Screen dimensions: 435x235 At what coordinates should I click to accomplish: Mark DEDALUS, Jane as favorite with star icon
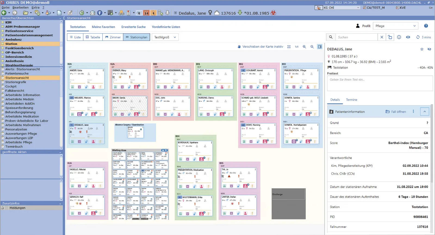422,49
